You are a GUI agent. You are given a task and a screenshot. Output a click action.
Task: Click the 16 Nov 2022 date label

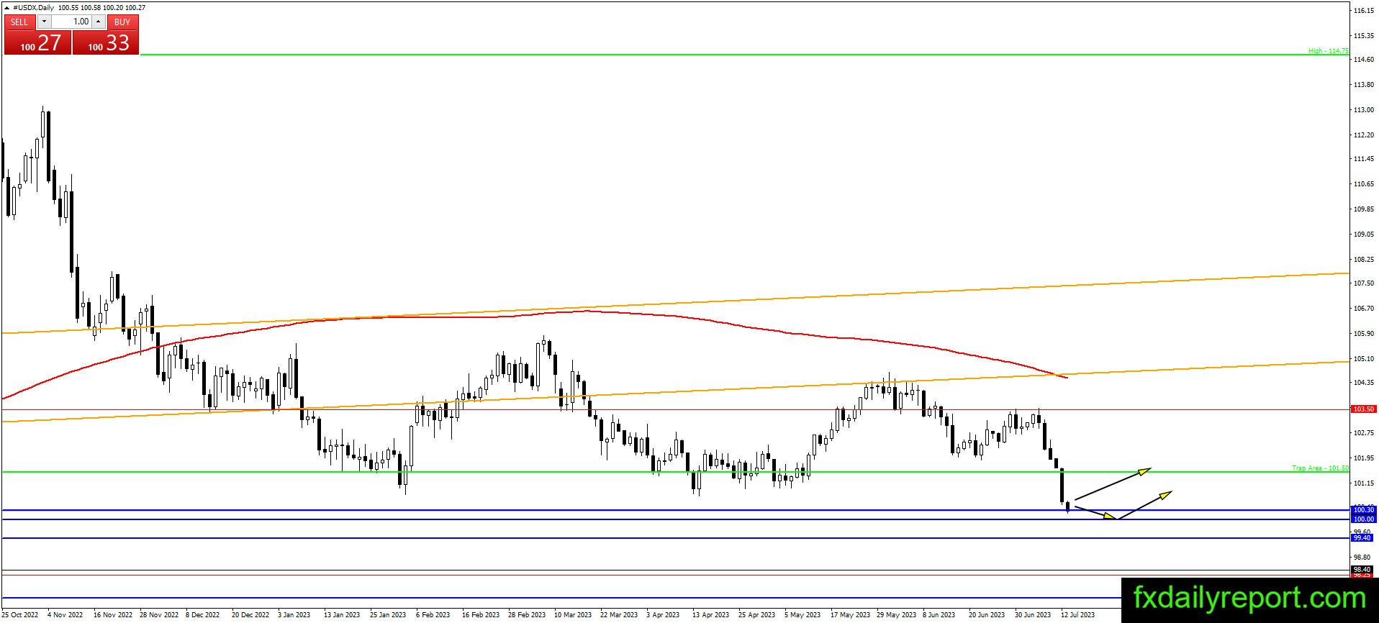pos(113,615)
